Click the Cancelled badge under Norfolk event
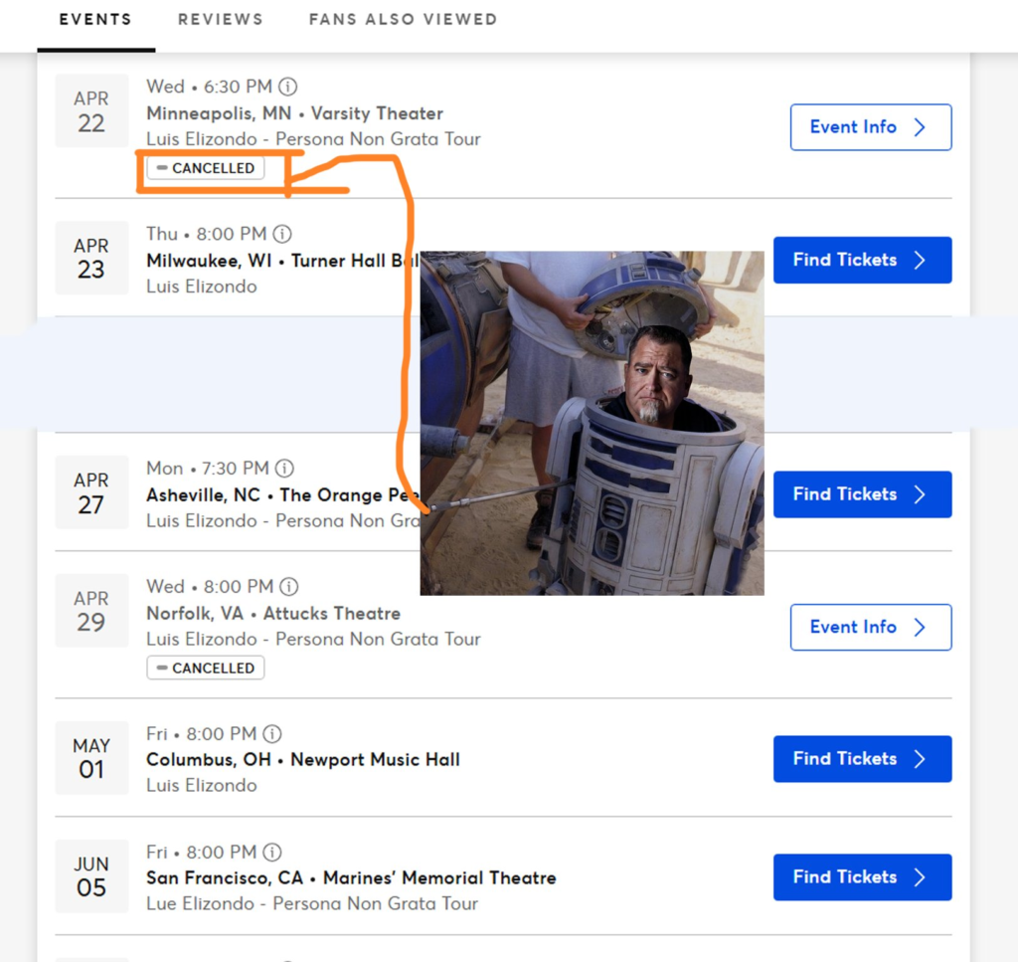 click(206, 669)
